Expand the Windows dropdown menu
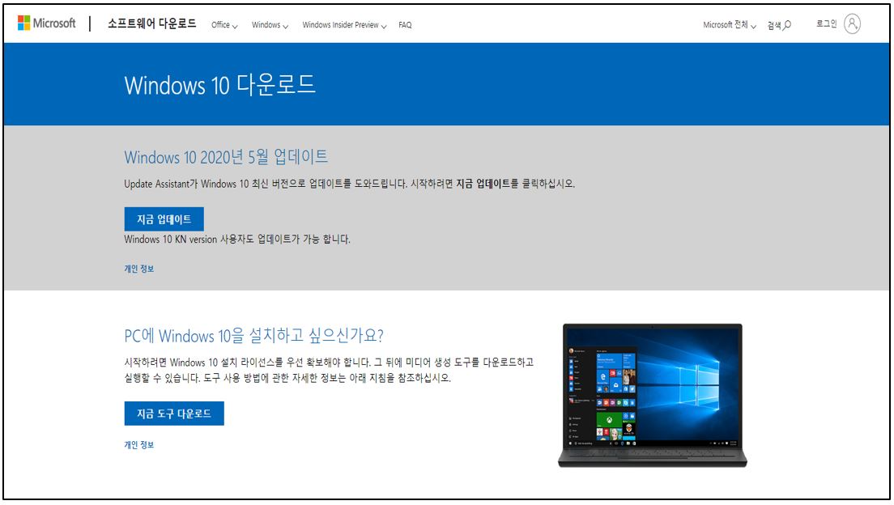The height and width of the screenshot is (505, 894). [270, 25]
